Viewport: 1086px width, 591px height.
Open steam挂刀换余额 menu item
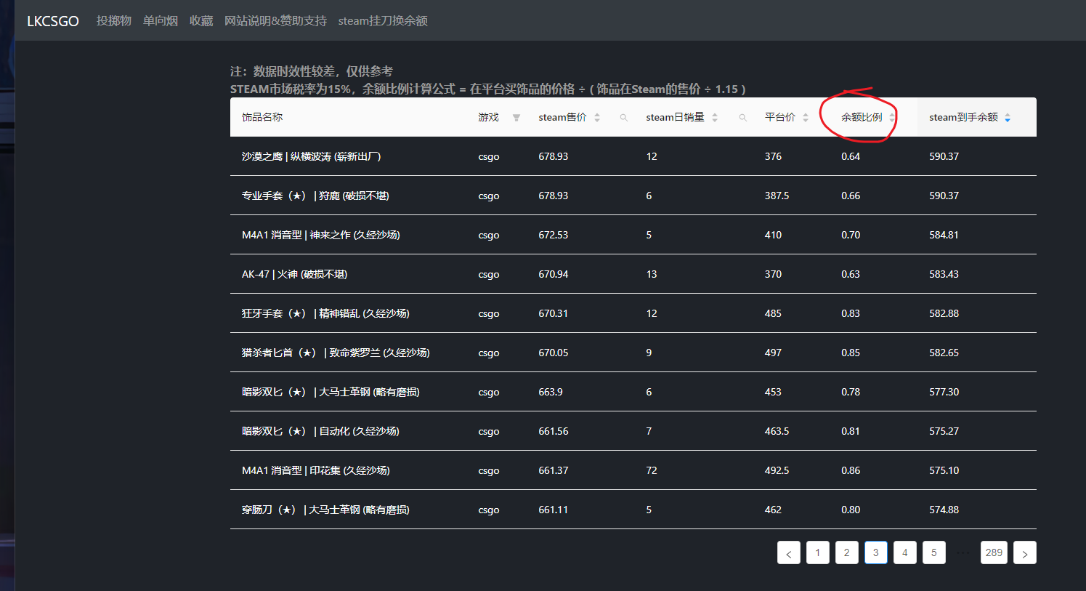(x=383, y=21)
